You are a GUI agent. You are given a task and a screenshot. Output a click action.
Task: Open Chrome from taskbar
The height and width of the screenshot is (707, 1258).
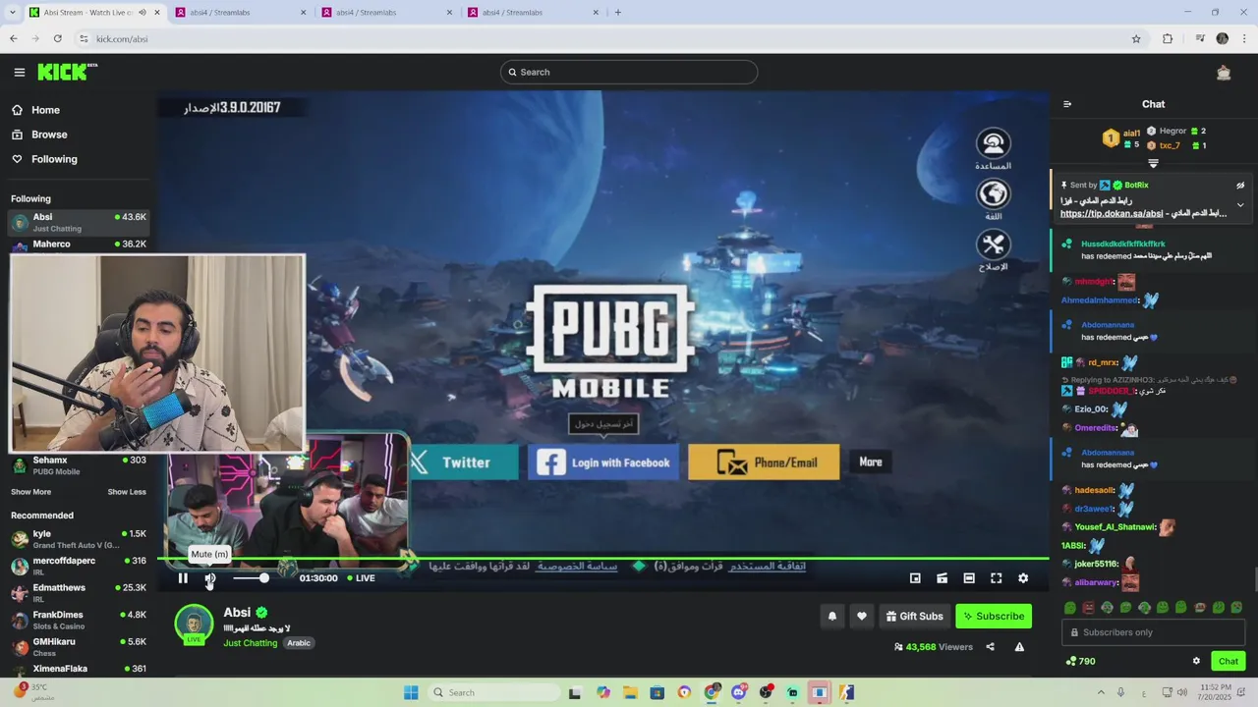tap(712, 692)
